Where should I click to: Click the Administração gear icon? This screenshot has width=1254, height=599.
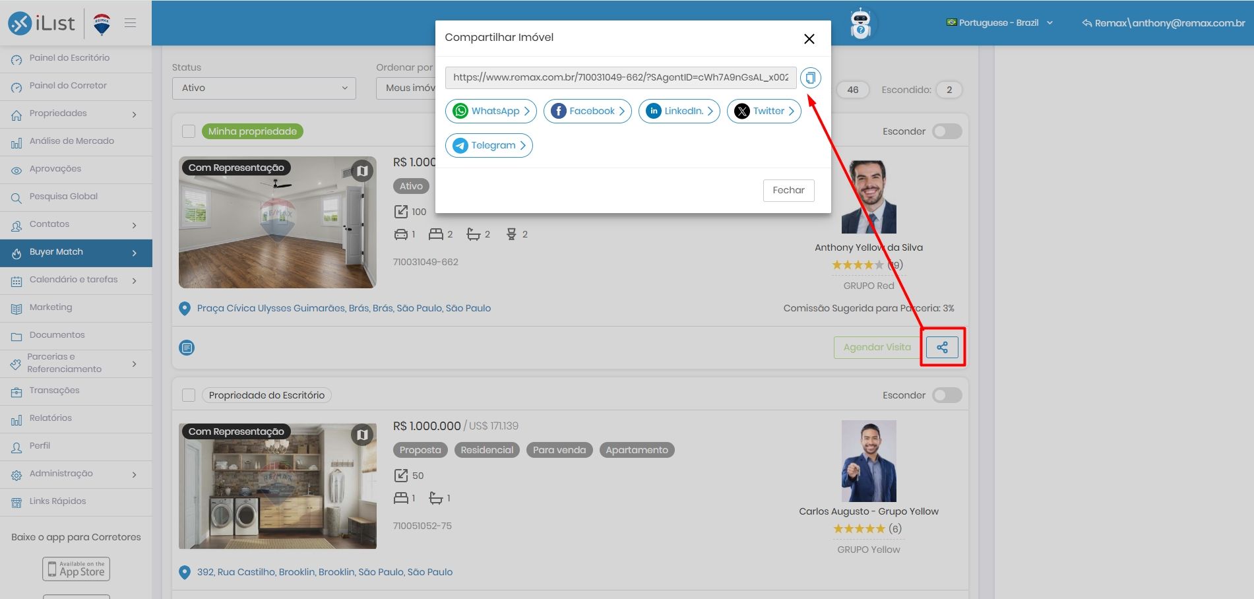click(16, 474)
